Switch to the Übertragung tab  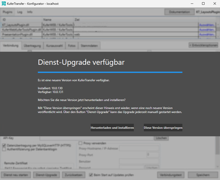(32, 46)
